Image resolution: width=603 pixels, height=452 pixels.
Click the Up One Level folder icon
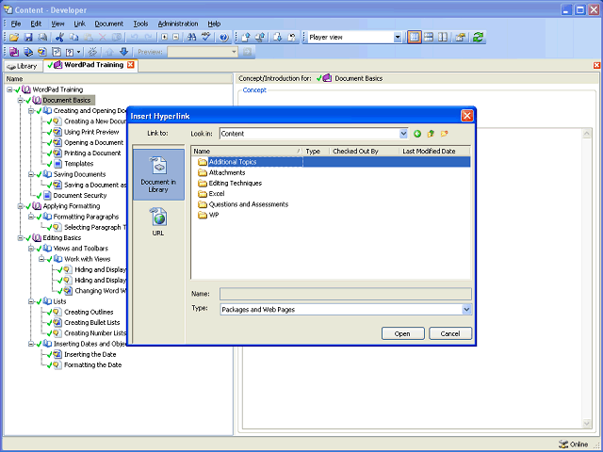pos(431,134)
